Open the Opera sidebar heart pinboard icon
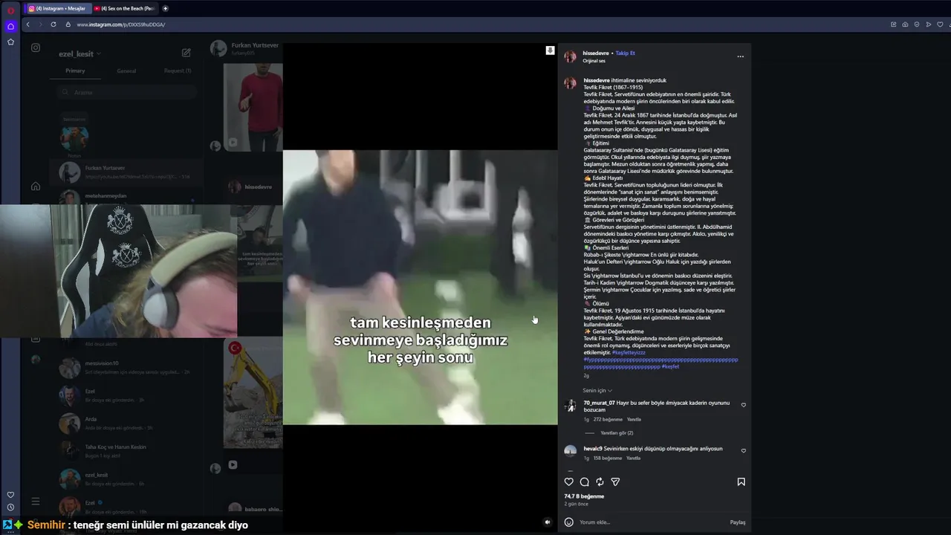This screenshot has height=535, width=951. 10,495
